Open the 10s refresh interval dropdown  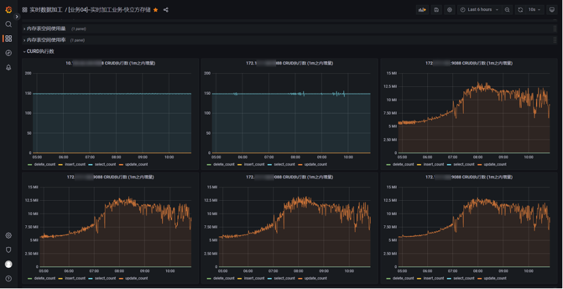(535, 10)
